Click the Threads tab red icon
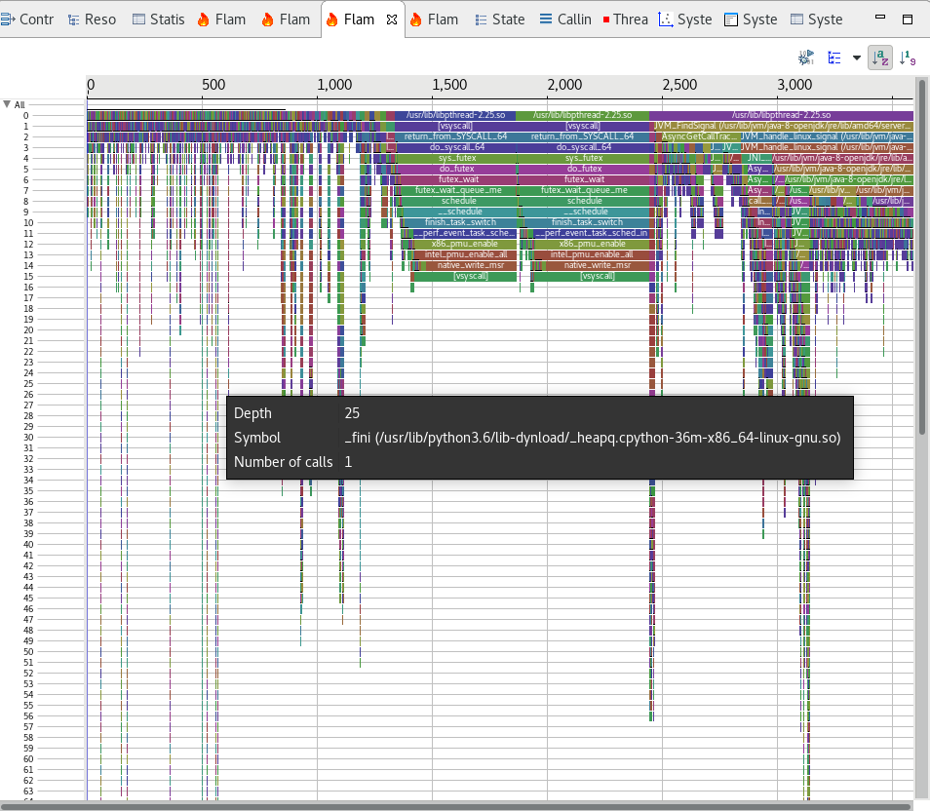The width and height of the screenshot is (930, 811). coord(606,19)
